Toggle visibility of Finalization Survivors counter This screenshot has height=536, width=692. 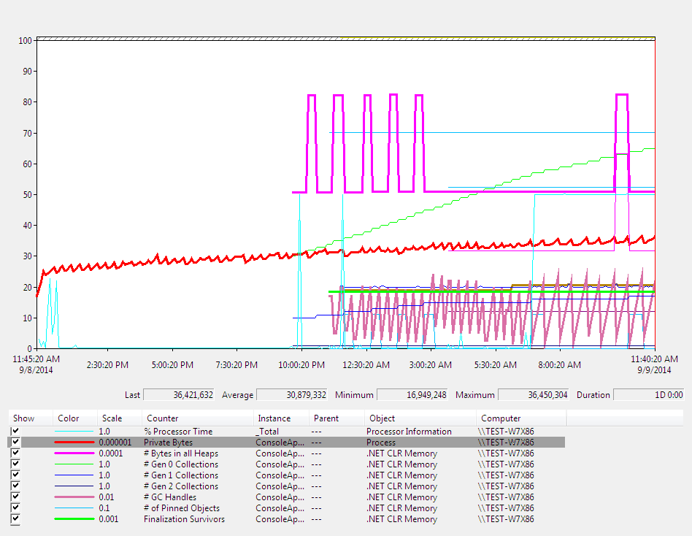(15, 519)
